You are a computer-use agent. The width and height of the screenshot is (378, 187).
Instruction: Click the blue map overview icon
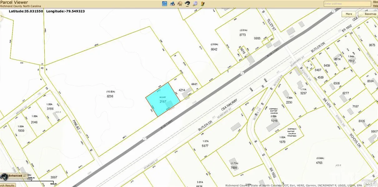click(164, 4)
